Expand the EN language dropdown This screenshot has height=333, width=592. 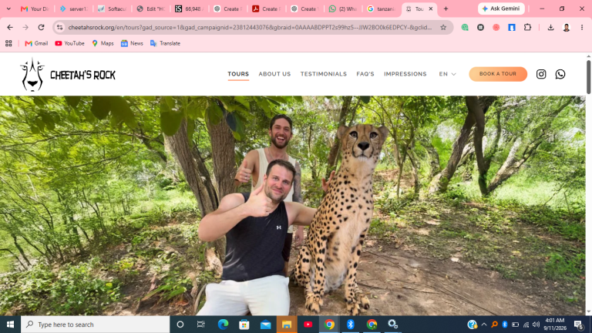(447, 74)
